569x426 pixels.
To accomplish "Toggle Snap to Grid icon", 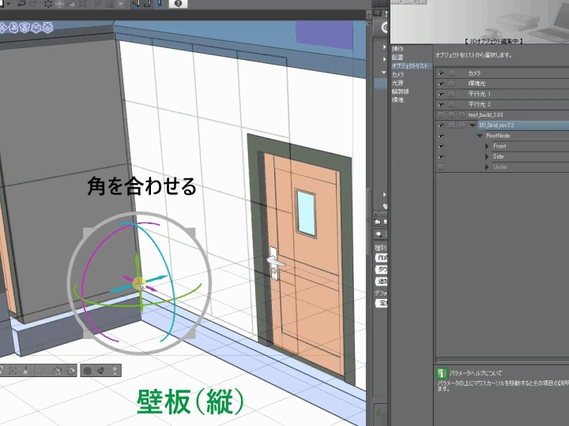I will 160,4.
